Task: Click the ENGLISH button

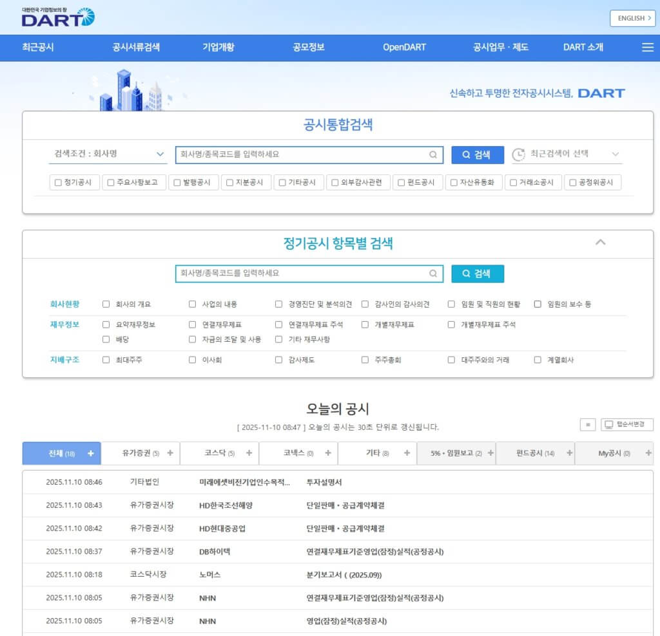Action: coord(632,19)
